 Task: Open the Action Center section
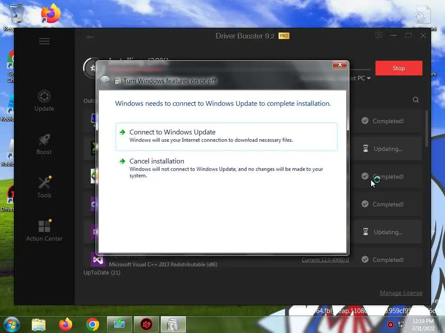pos(44,231)
